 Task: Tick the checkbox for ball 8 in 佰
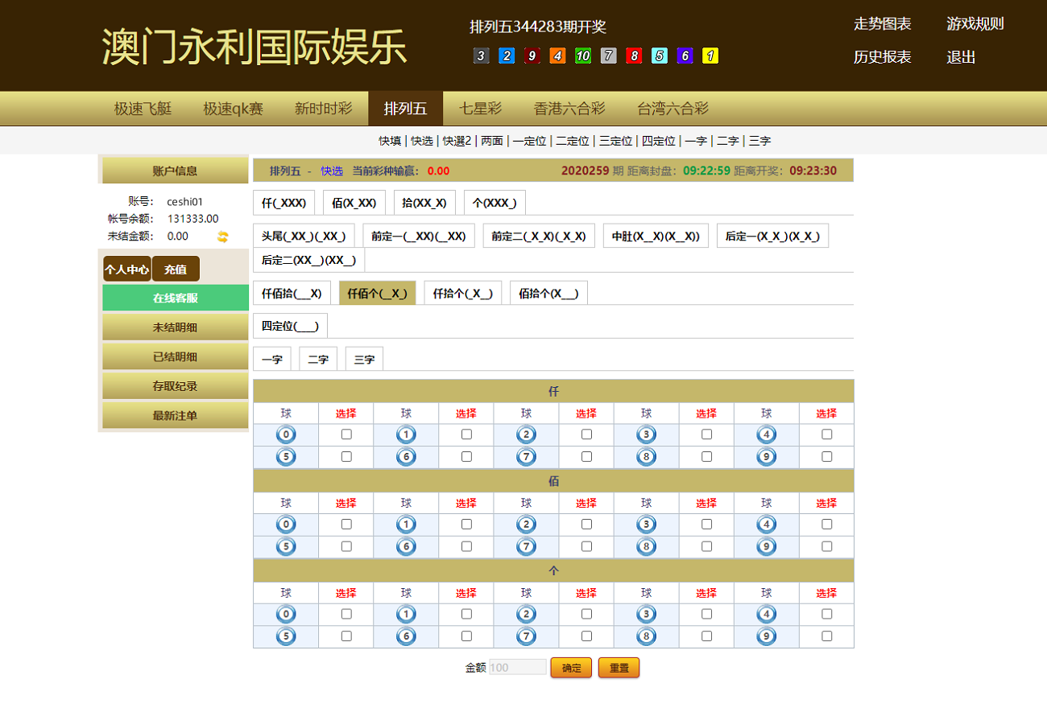tap(706, 546)
